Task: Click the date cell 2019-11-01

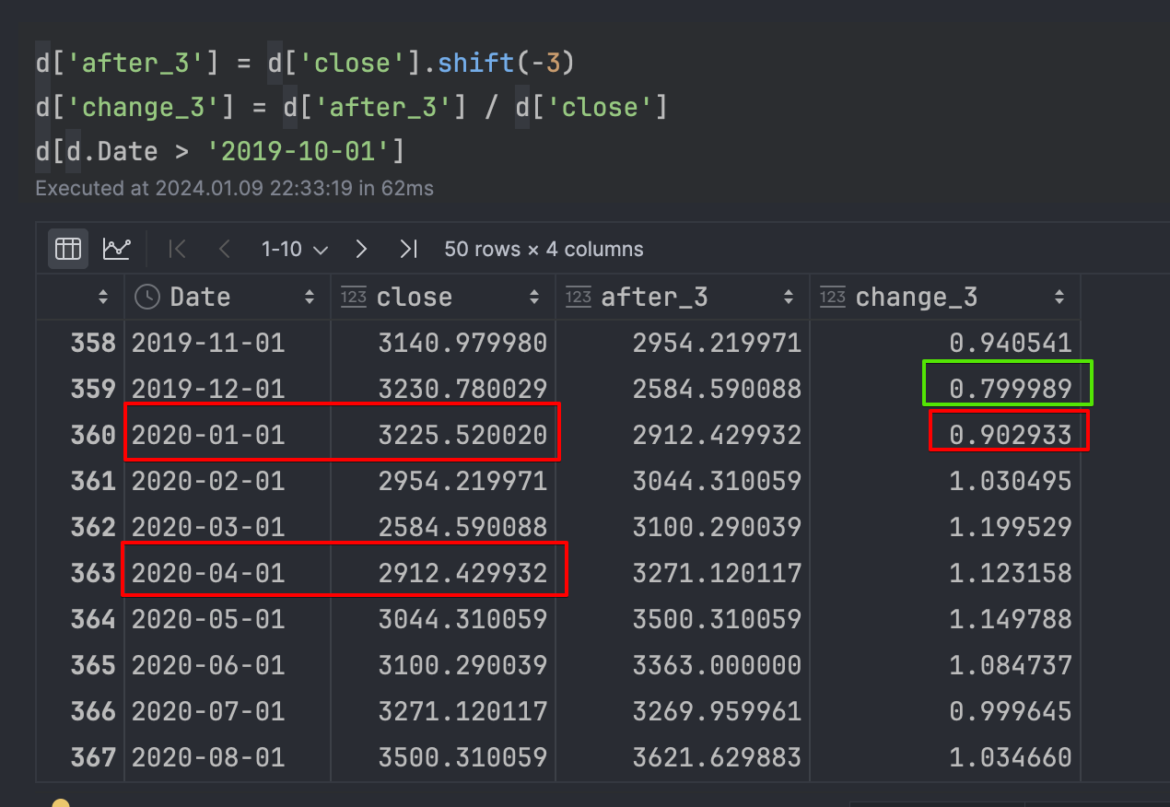Action: tap(208, 343)
